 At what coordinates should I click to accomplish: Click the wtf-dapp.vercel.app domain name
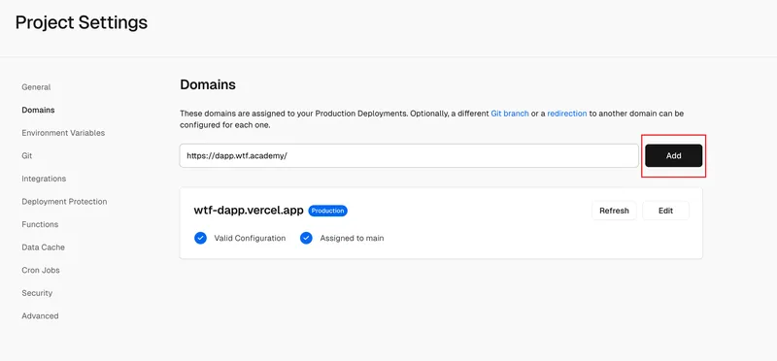click(x=249, y=211)
